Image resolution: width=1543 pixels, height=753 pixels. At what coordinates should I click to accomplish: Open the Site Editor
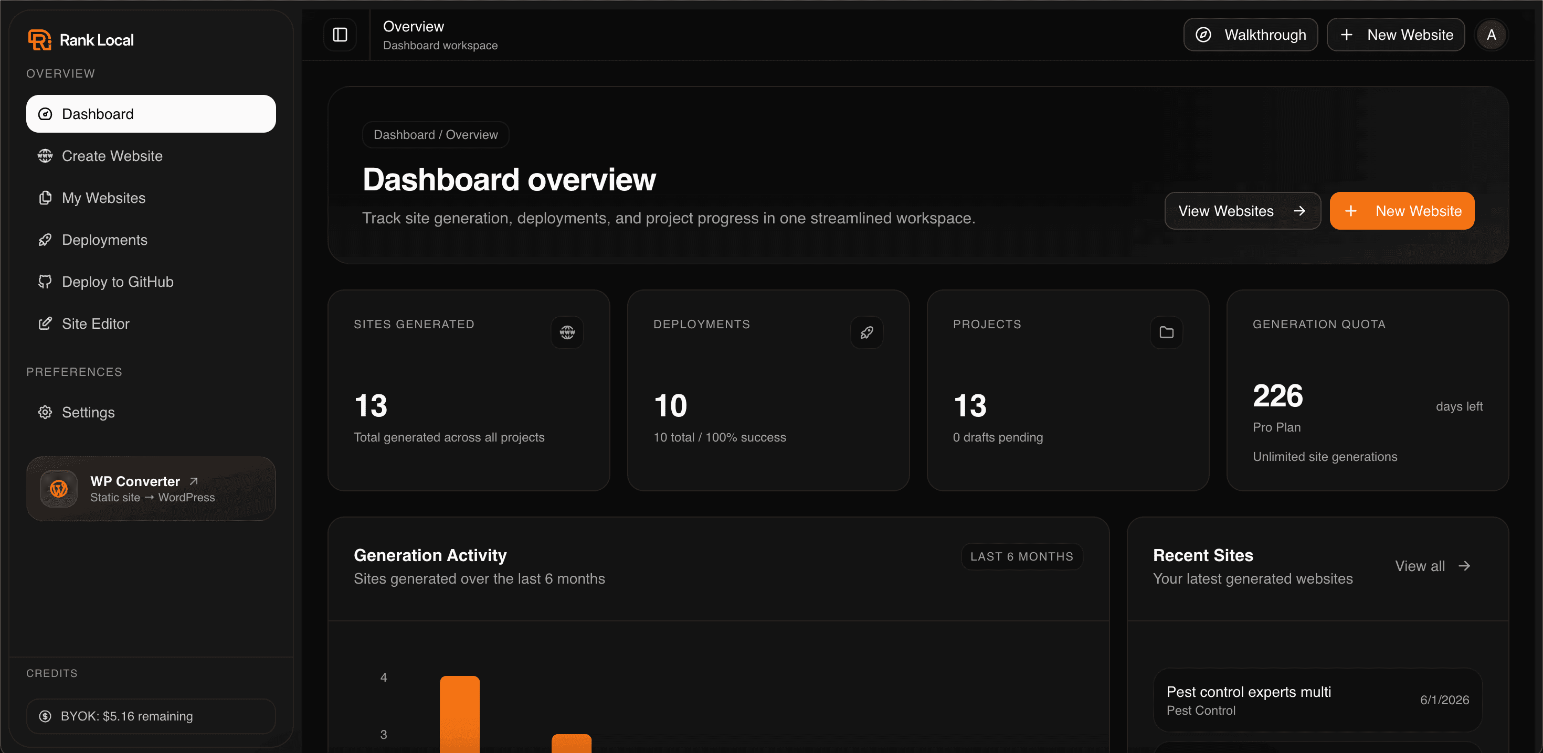tap(151, 323)
